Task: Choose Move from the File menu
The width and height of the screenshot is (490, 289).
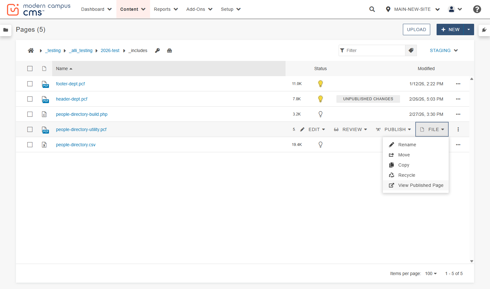Action: (x=416, y=155)
